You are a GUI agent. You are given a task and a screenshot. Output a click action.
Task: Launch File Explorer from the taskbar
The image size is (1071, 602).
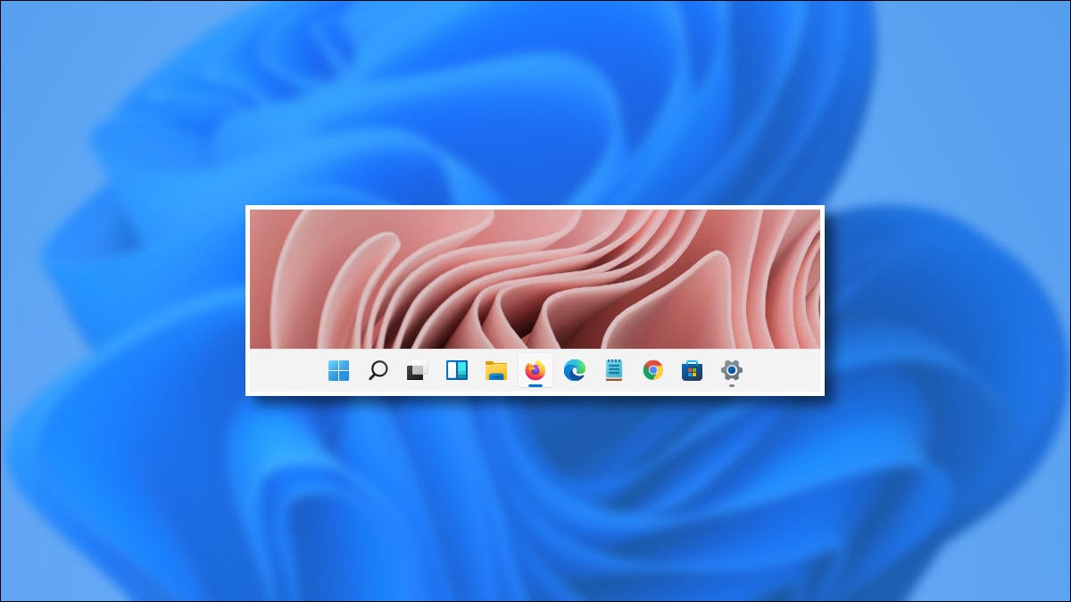tap(496, 371)
